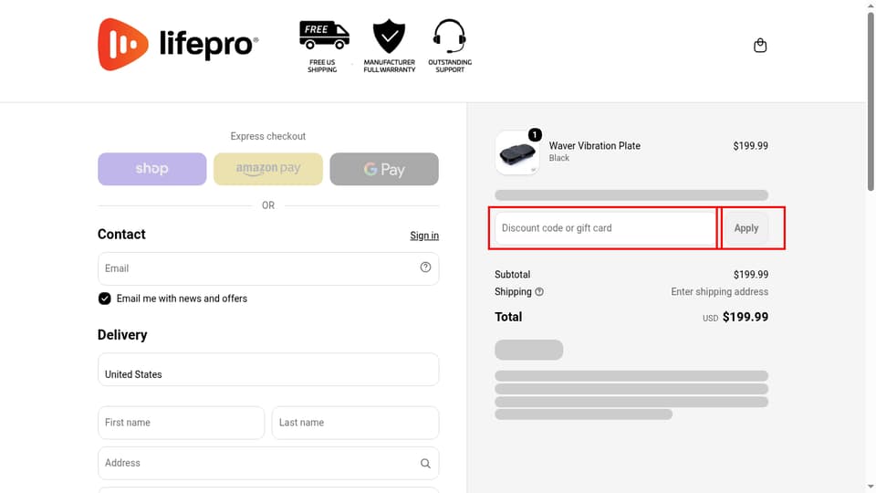This screenshot has width=876, height=493.
Task: Focus the Discount code or gift card field
Action: click(x=606, y=228)
